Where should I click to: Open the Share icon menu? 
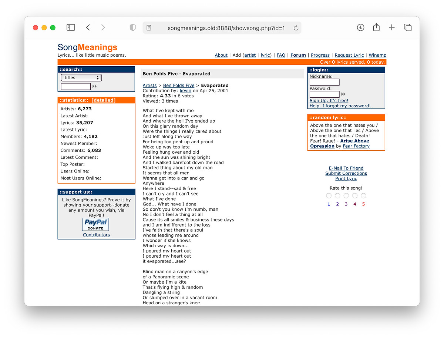pyautogui.click(x=376, y=27)
